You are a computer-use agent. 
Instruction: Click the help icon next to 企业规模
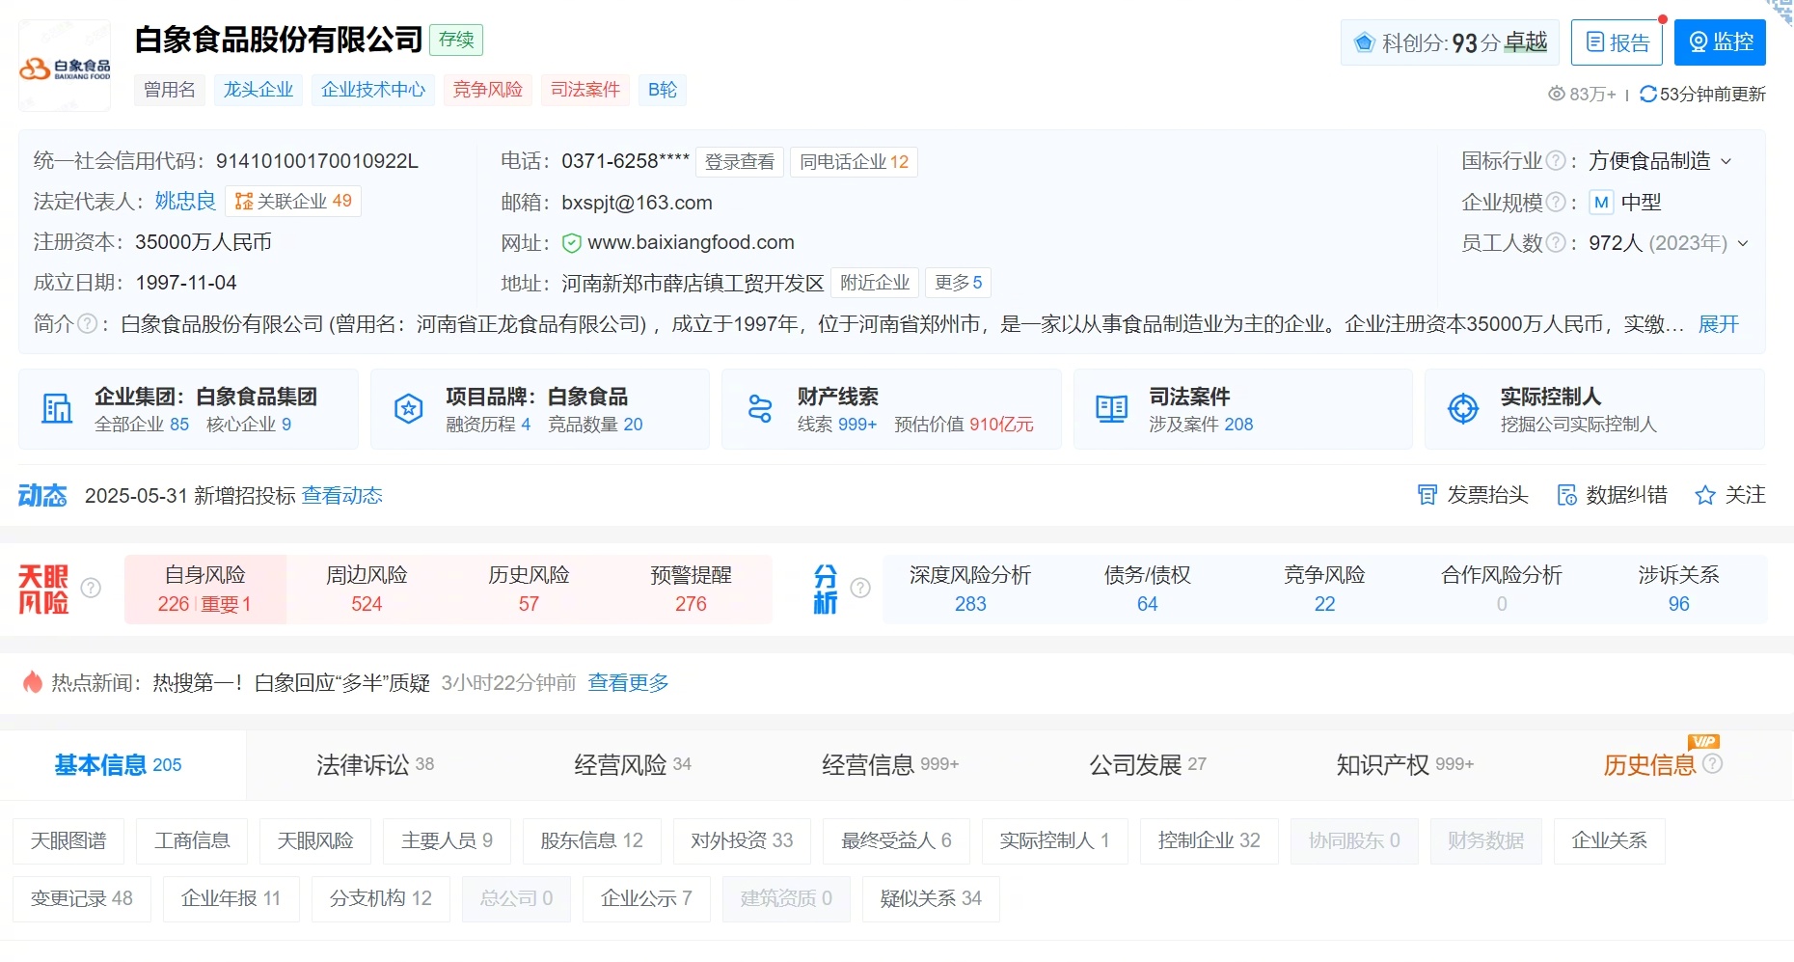1555,202
